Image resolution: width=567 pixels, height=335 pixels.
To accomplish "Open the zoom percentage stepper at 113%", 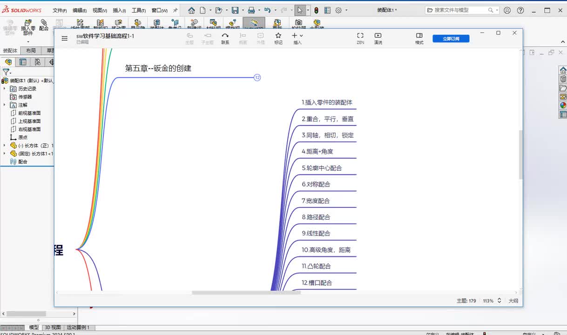I will point(499,301).
